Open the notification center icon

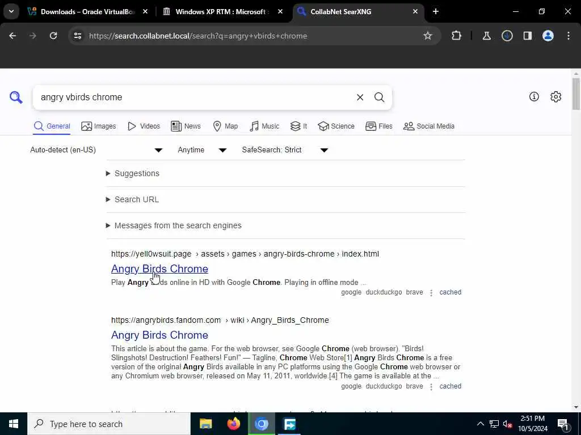click(563, 424)
